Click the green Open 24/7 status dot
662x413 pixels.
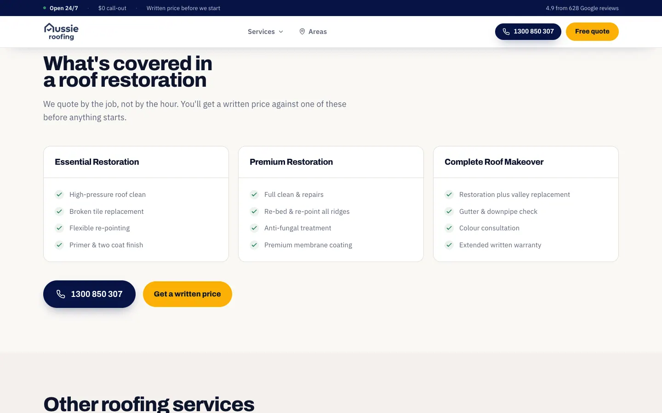[x=45, y=8]
